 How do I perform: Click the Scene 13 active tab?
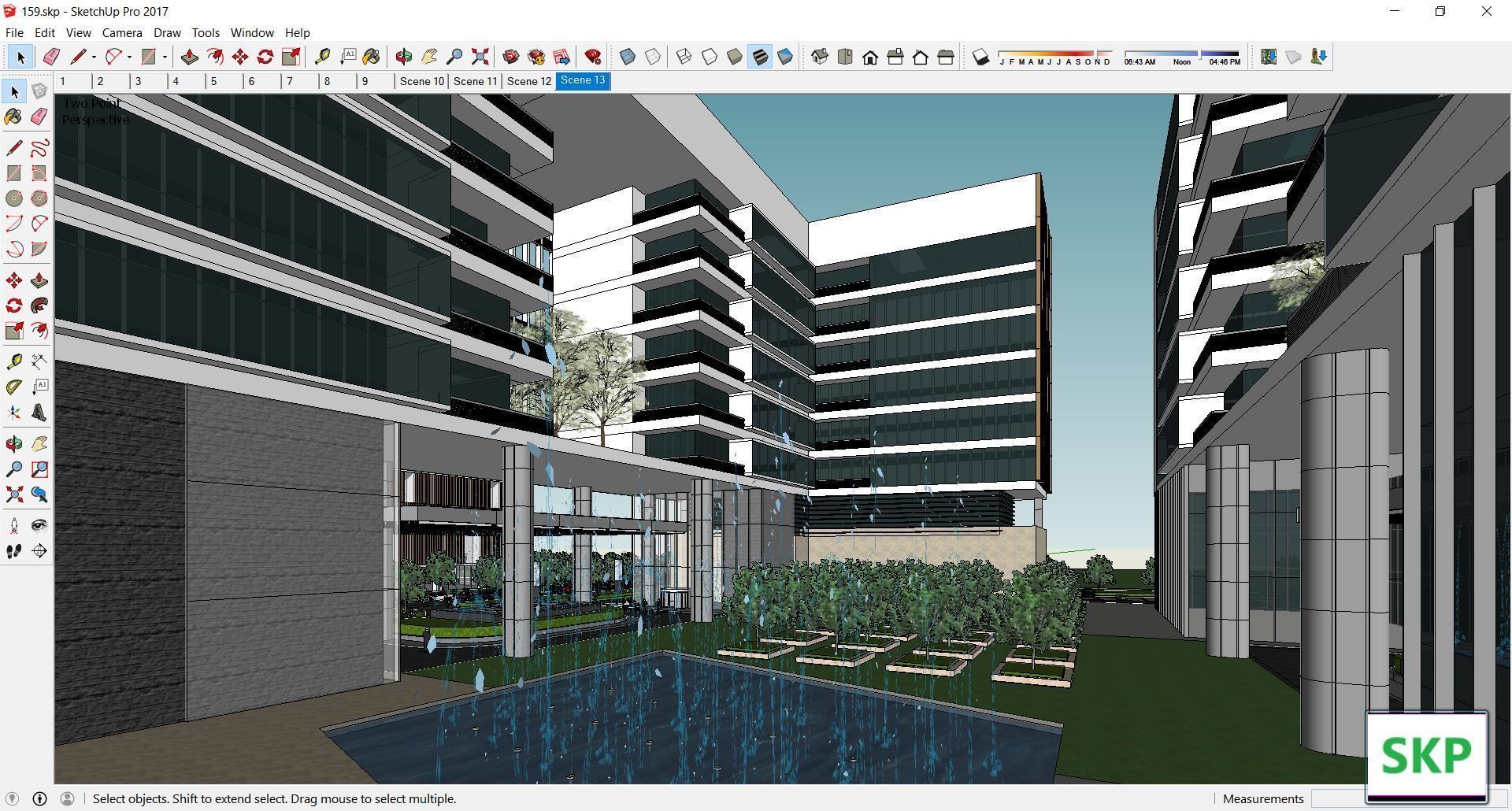point(583,80)
